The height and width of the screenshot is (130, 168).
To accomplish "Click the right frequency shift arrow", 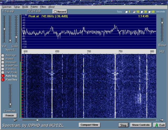I will [161, 120].
